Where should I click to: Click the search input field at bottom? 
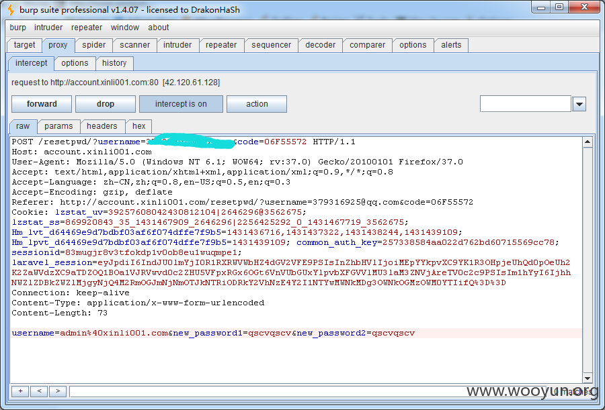(x=309, y=391)
